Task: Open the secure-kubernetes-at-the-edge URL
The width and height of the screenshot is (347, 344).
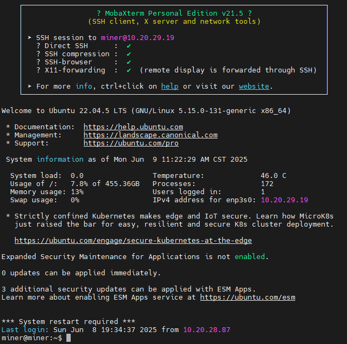Action: [x=133, y=241]
